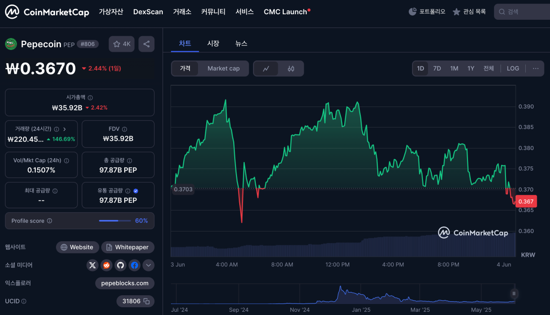Screen dimensions: 550x315
Task: Click the share icon next to Pepecoin
Action: [x=146, y=44]
